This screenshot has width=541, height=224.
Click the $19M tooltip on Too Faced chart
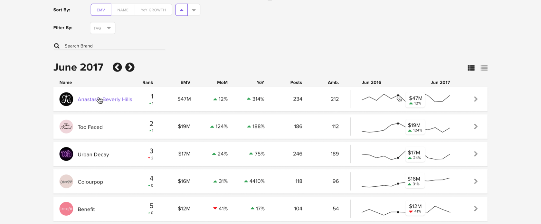tap(415, 127)
